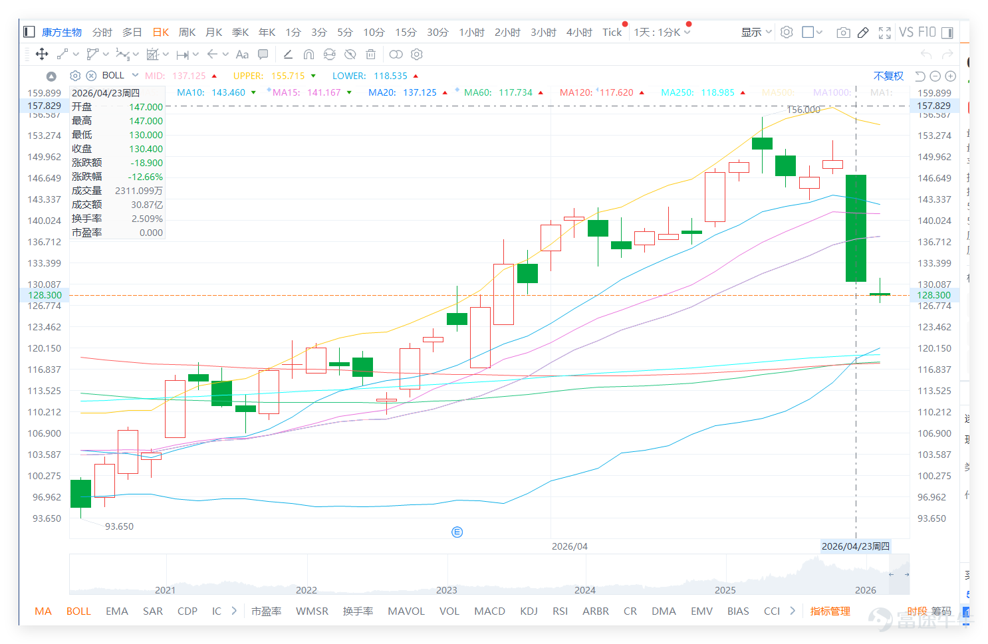This screenshot has width=988, height=644.
Task: Switch to the 月K monthly chart tab
Action: [x=214, y=32]
